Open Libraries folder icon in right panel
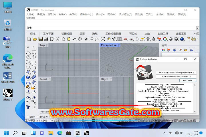 click(186, 50)
